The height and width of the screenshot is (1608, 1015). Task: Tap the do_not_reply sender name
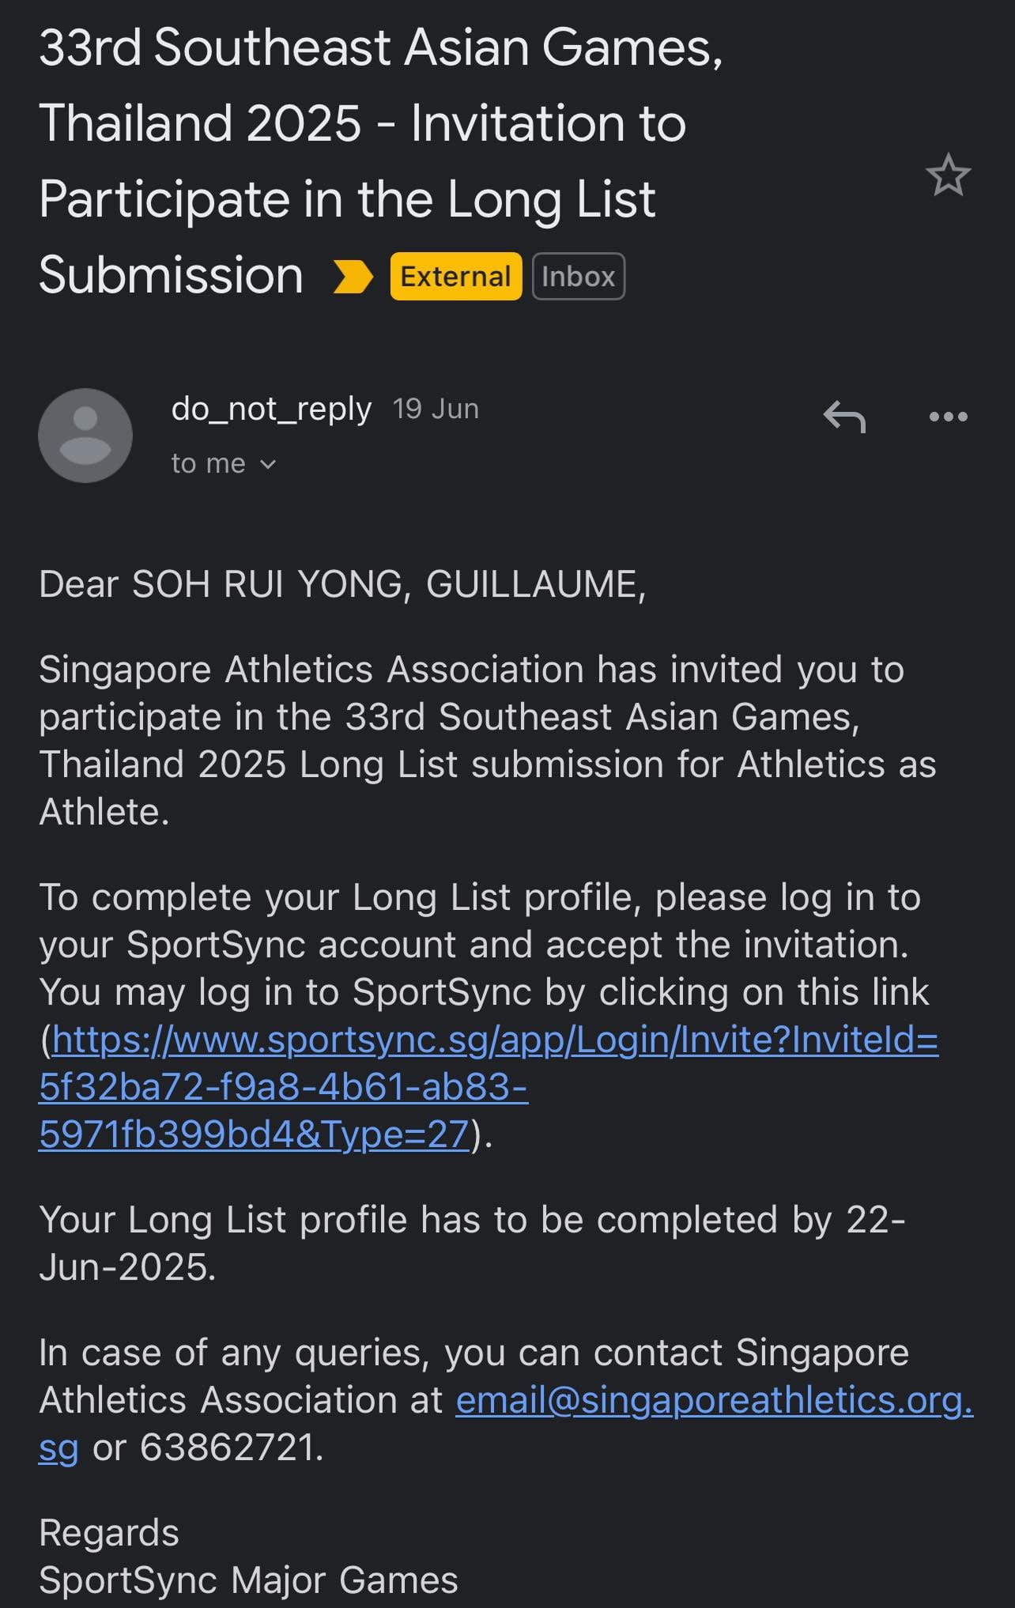coord(271,409)
